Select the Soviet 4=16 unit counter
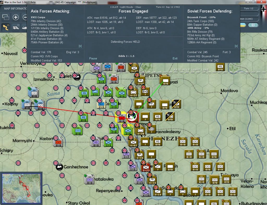 point(140,155)
